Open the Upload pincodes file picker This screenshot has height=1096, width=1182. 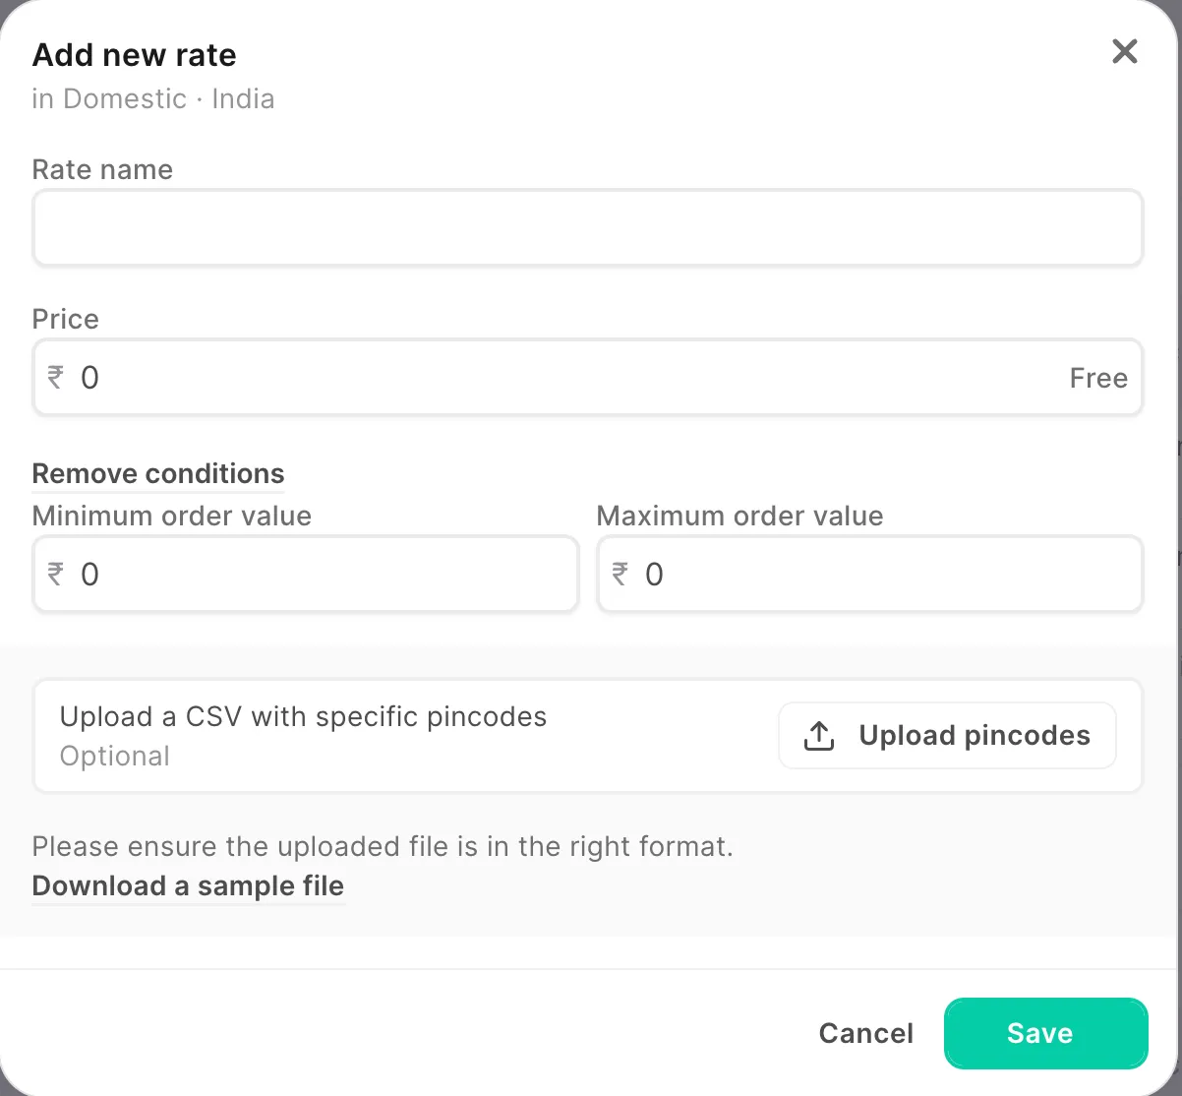click(948, 735)
